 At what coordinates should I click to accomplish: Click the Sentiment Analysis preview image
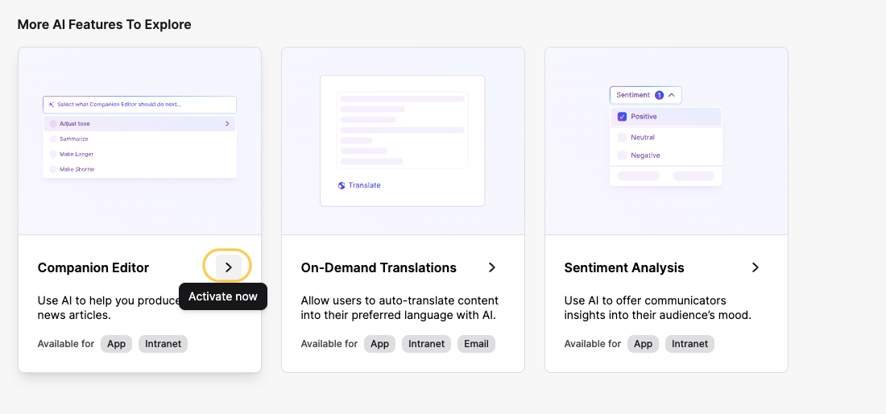pyautogui.click(x=666, y=141)
